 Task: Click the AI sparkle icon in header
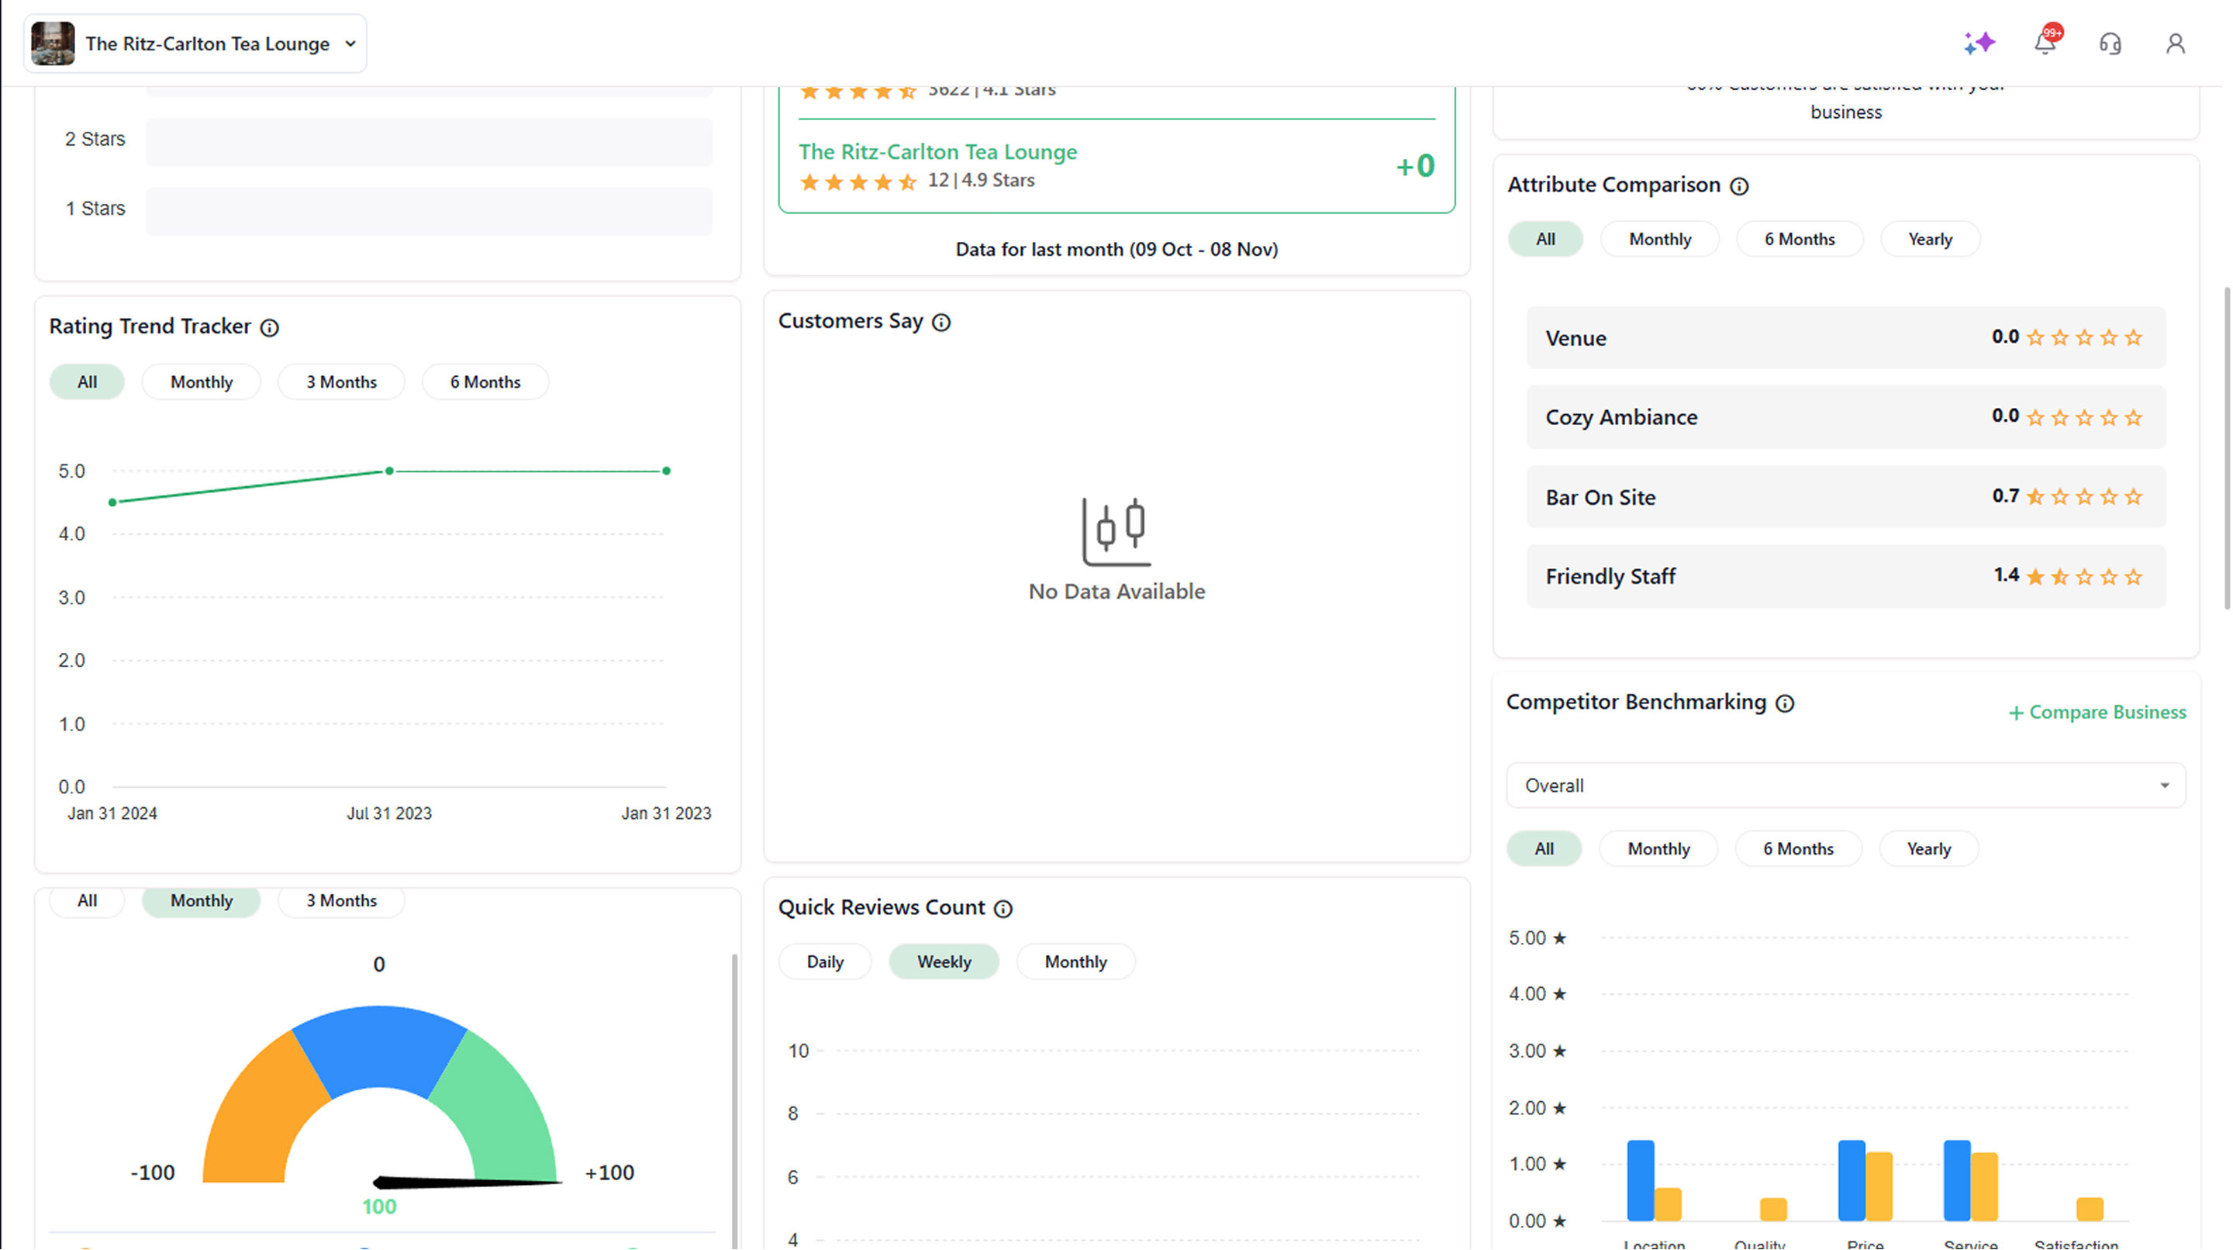point(1979,43)
